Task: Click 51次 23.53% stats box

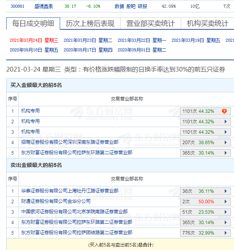Action: 205,212
